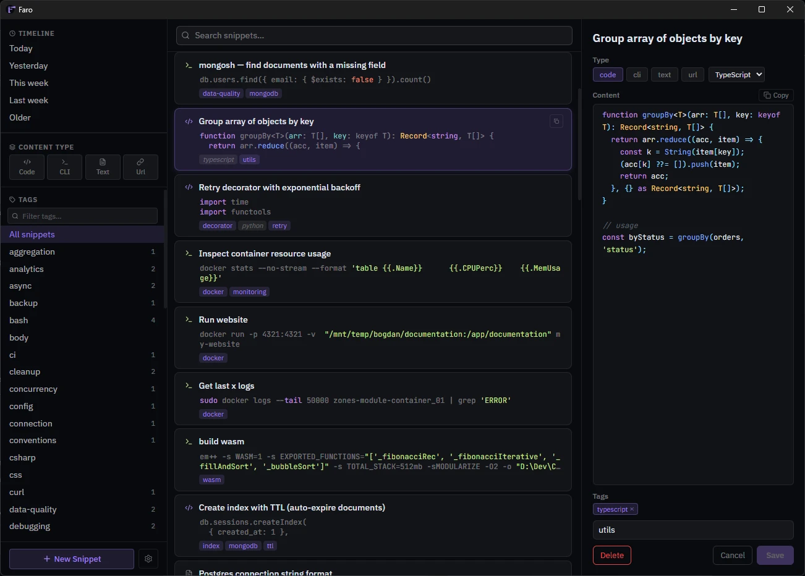The image size is (805, 576).
Task: Click the Copy button above Content
Action: pos(776,95)
